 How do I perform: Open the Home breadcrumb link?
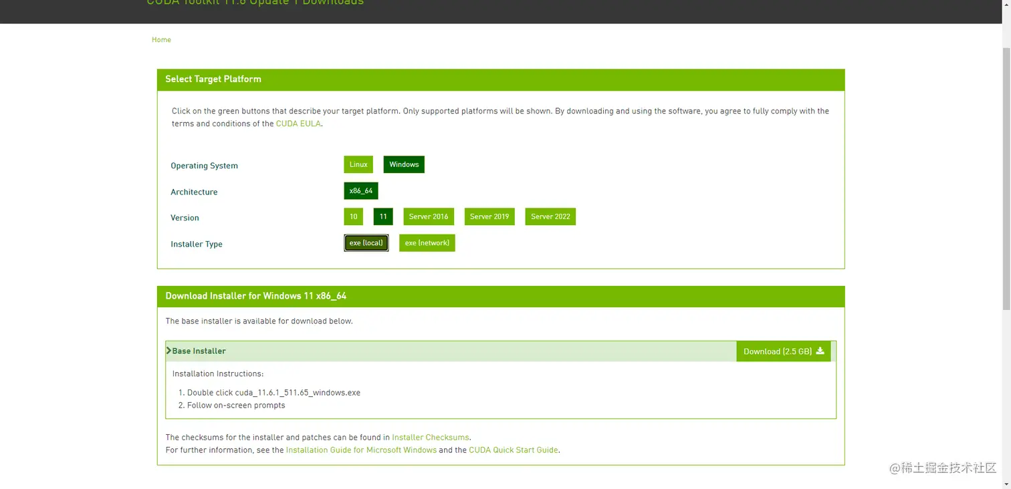161,40
